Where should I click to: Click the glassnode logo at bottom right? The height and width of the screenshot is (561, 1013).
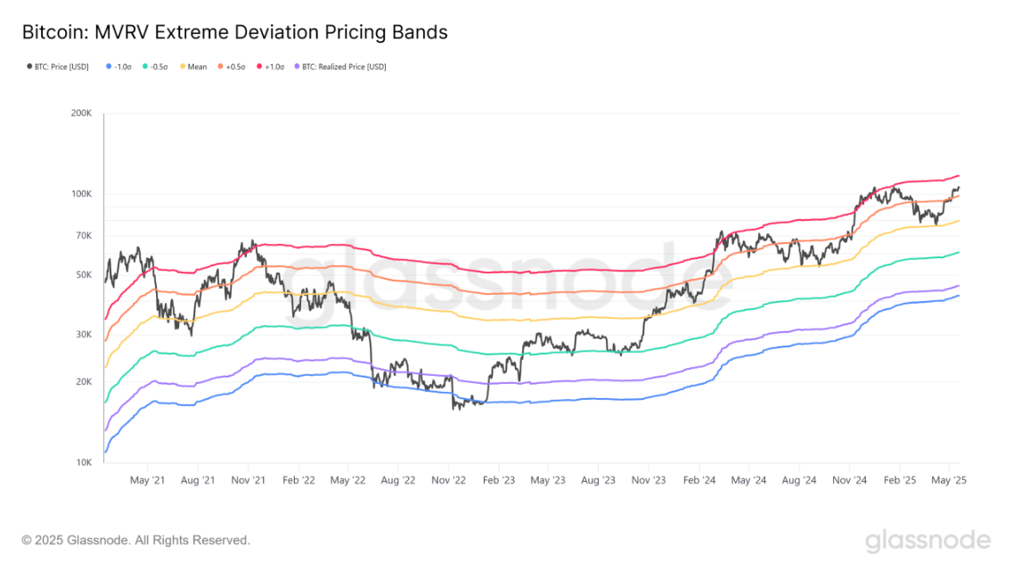click(x=927, y=541)
